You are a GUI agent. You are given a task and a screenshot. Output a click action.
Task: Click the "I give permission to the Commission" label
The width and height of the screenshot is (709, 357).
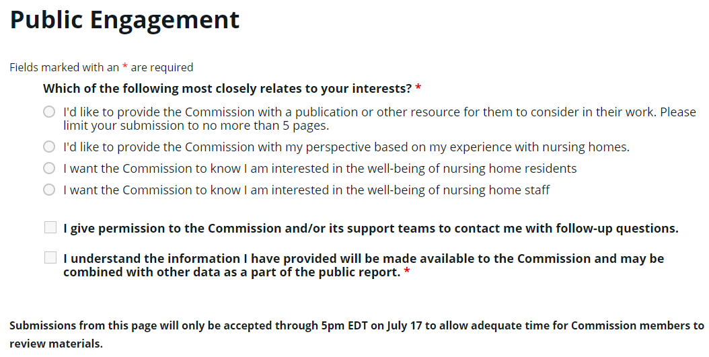point(371,228)
